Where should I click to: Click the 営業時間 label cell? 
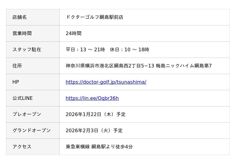(22, 33)
